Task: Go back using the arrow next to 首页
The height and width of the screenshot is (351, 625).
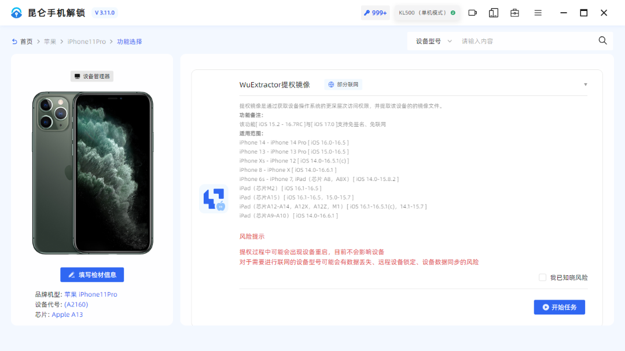Action: pyautogui.click(x=14, y=42)
